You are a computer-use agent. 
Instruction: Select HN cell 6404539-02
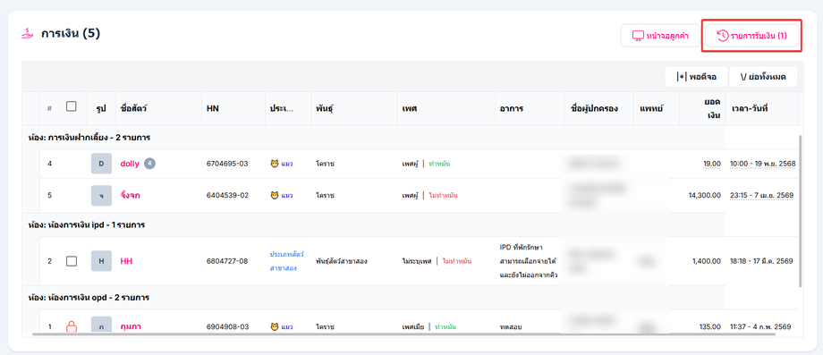click(x=226, y=195)
